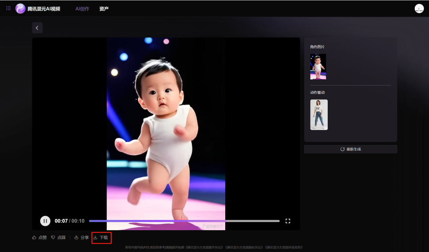Switch to the AI创作 tab
The image size is (429, 252).
[82, 9]
